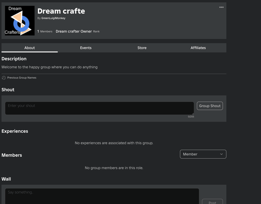
Task: Click the Members section heading
Action: 12,155
